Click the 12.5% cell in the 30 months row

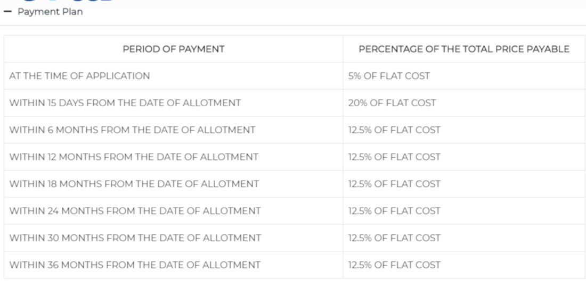pos(394,238)
